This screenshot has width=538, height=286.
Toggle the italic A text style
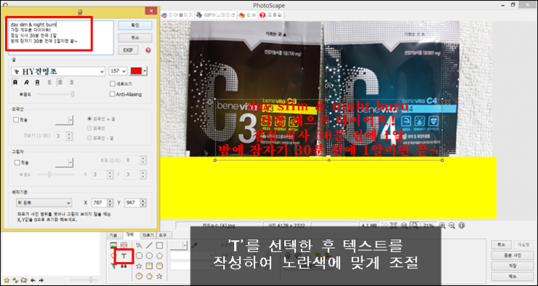pyautogui.click(x=26, y=82)
